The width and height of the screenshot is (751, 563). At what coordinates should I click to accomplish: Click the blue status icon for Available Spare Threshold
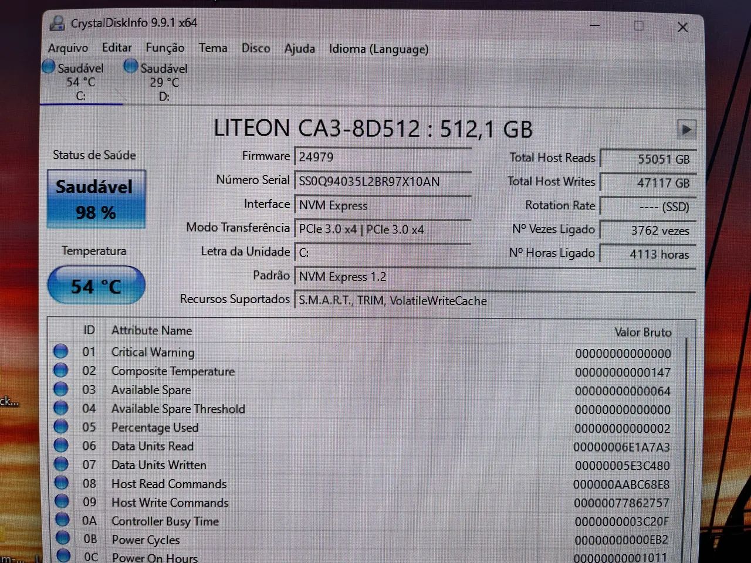coord(60,408)
